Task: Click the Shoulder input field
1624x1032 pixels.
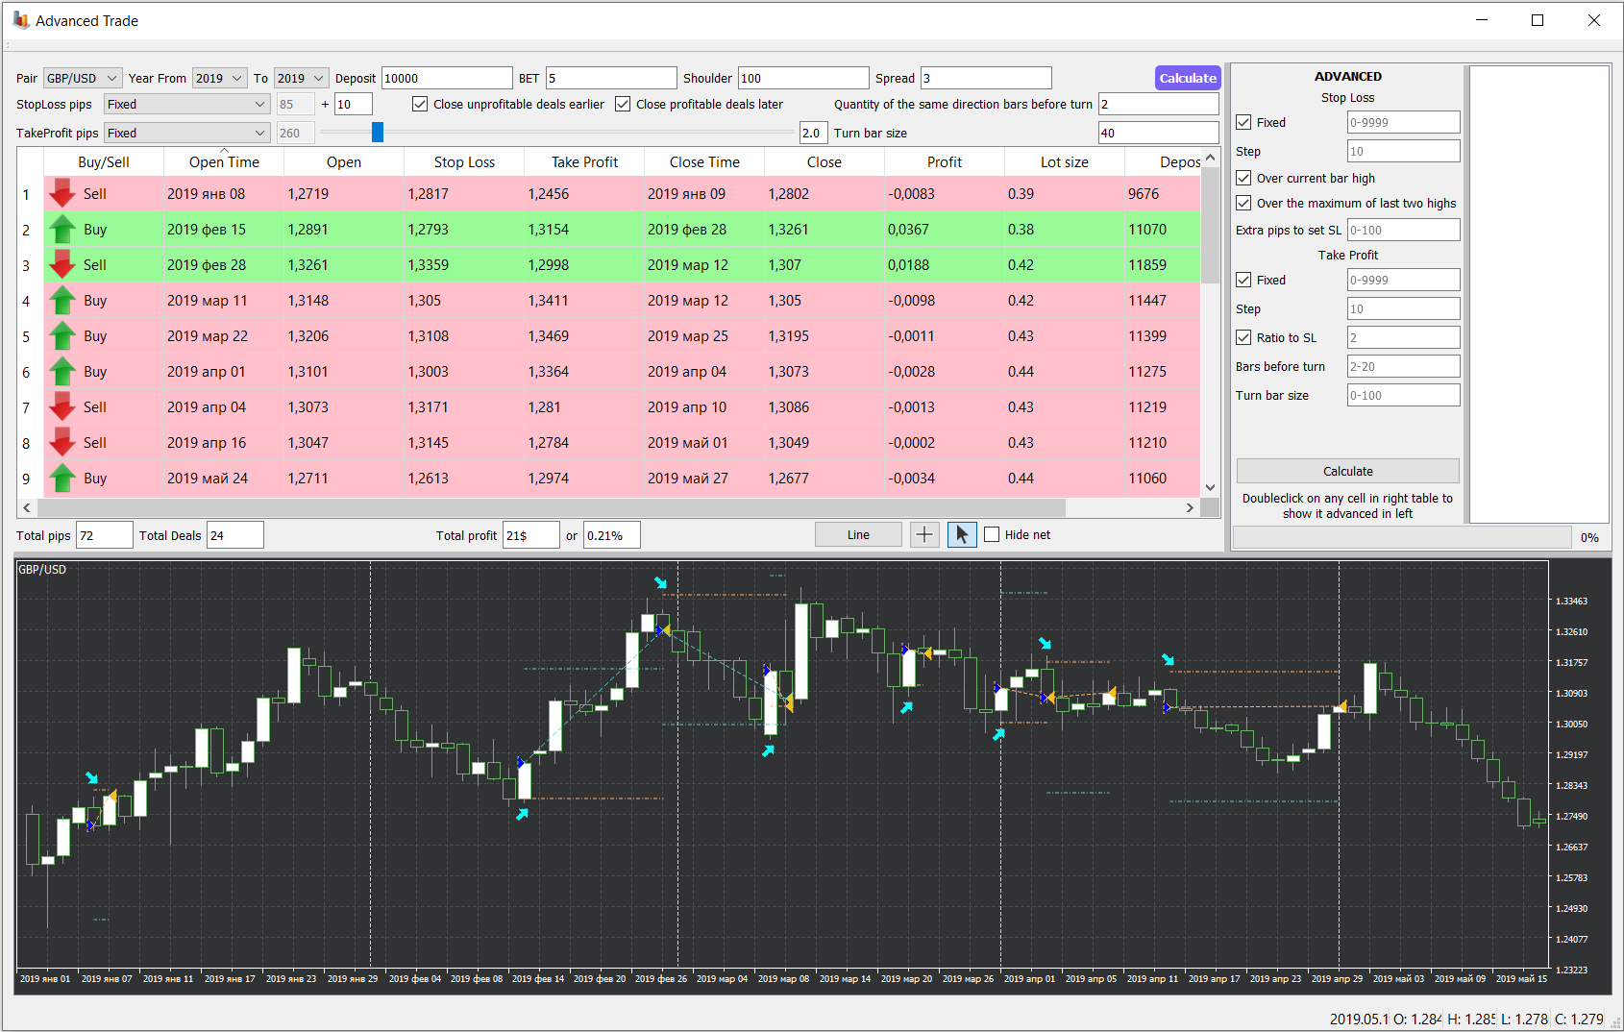Action: coord(803,78)
